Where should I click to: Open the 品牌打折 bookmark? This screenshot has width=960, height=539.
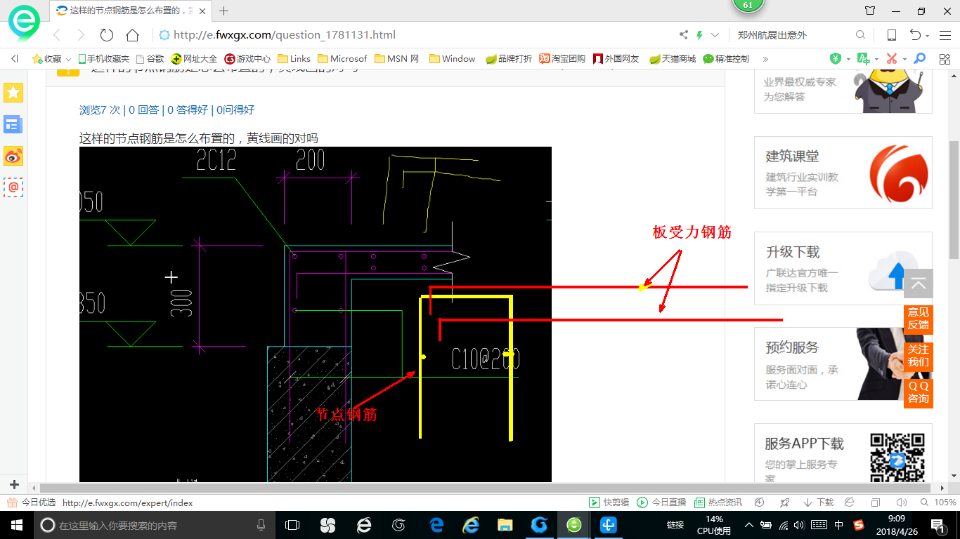pyautogui.click(x=509, y=59)
